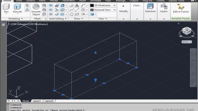This screenshot has width=198, height=111.
Task: Click the [2D Wireframe] viewport label
Action: (39, 24)
